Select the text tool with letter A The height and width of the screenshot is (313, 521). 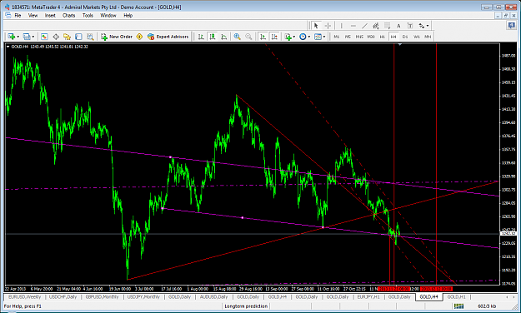[398, 26]
